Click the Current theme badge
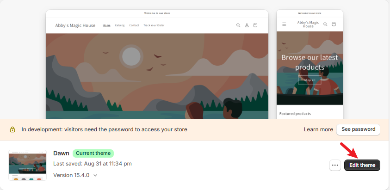 coord(93,153)
